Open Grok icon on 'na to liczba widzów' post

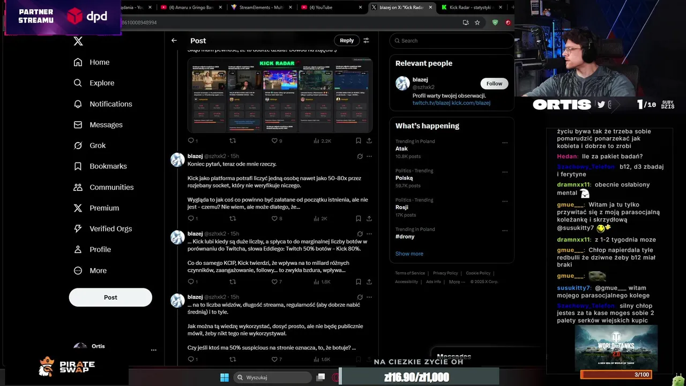pyautogui.click(x=360, y=297)
